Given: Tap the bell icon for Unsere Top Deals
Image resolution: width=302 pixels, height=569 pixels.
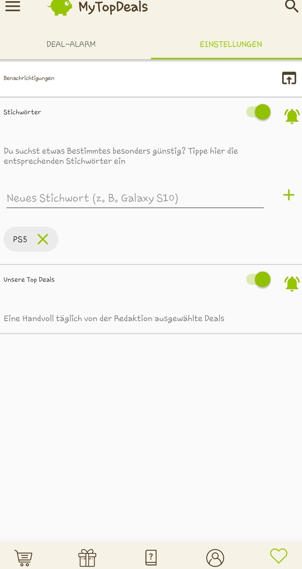Looking at the screenshot, I should click(x=292, y=283).
